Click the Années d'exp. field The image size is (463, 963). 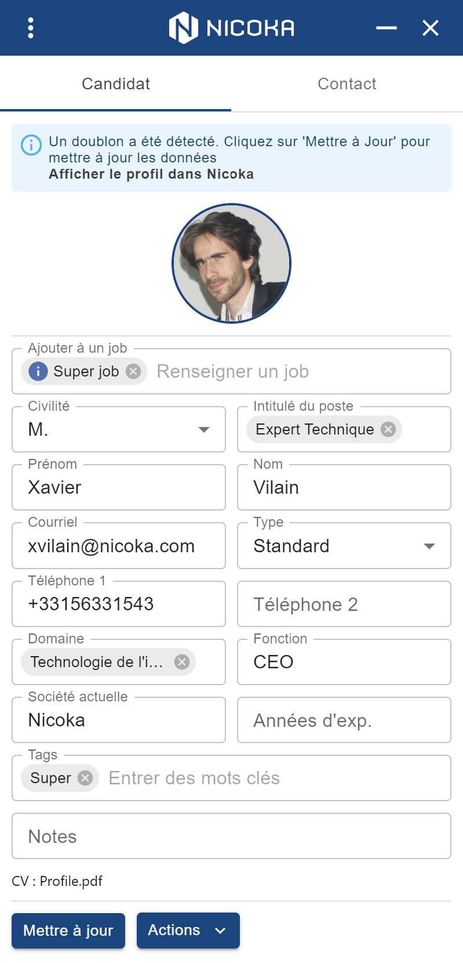[x=344, y=720]
